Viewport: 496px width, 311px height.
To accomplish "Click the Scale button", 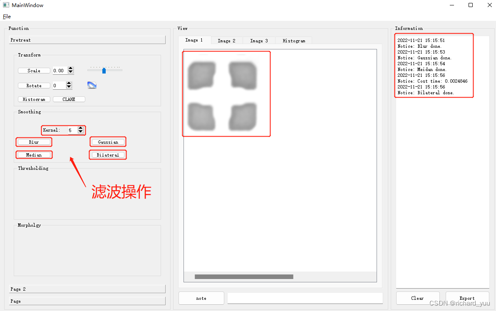I will point(34,71).
